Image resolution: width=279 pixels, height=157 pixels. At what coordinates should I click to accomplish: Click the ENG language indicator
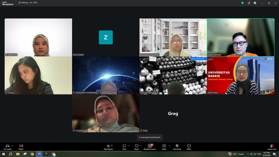click(x=259, y=154)
